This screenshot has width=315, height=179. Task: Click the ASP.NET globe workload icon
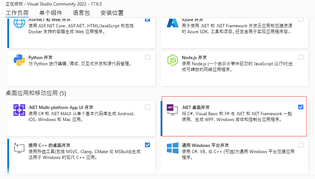tap(19, 23)
